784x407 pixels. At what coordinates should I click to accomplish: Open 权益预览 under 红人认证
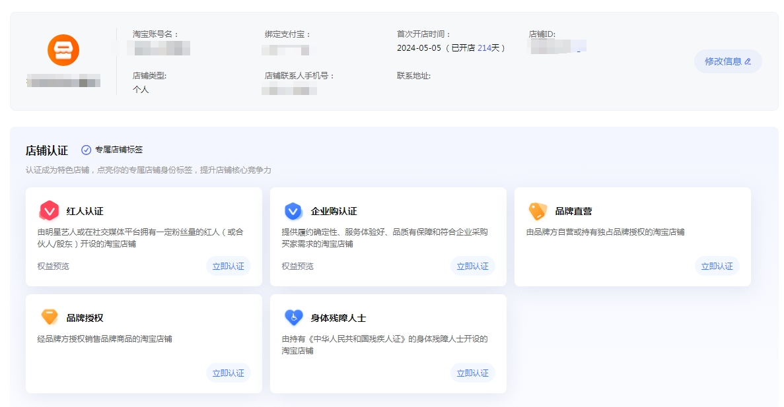point(53,266)
